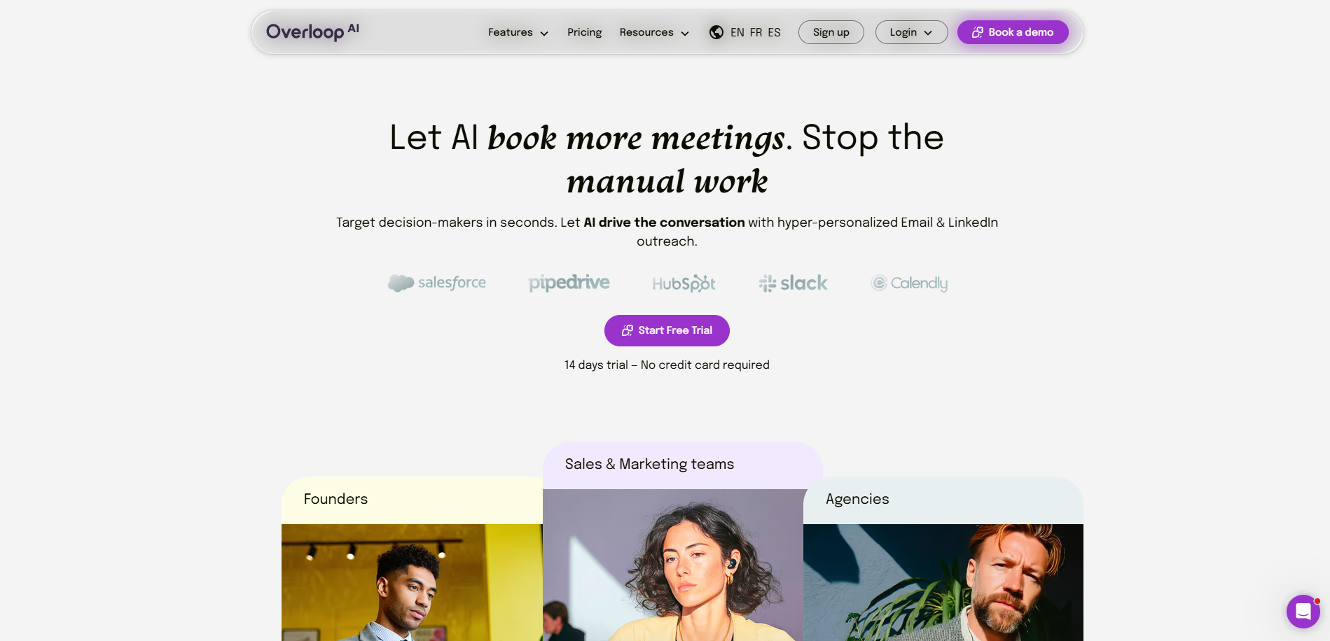Image resolution: width=1330 pixels, height=641 pixels.
Task: Click the Pipedrive logo
Action: 569,283
